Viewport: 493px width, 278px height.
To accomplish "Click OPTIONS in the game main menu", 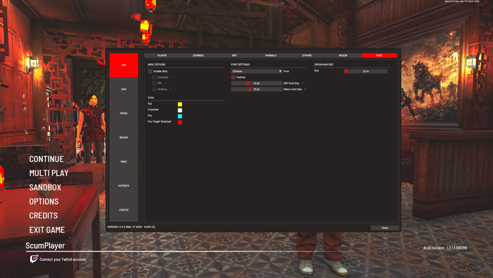I will point(44,201).
